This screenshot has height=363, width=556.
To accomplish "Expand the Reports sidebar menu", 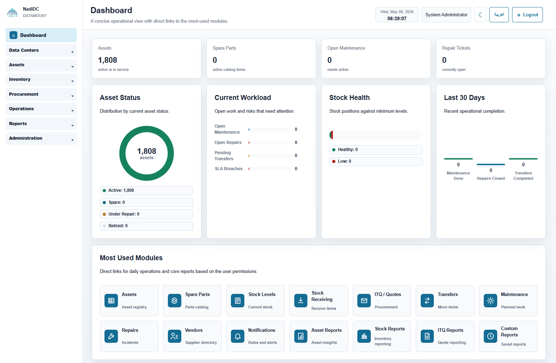I will tap(41, 124).
